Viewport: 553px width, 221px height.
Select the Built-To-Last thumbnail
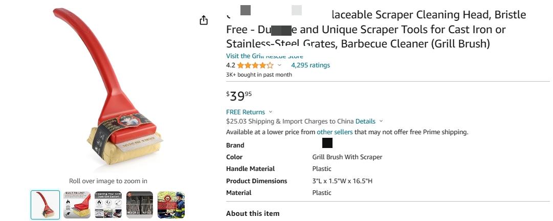(77, 205)
